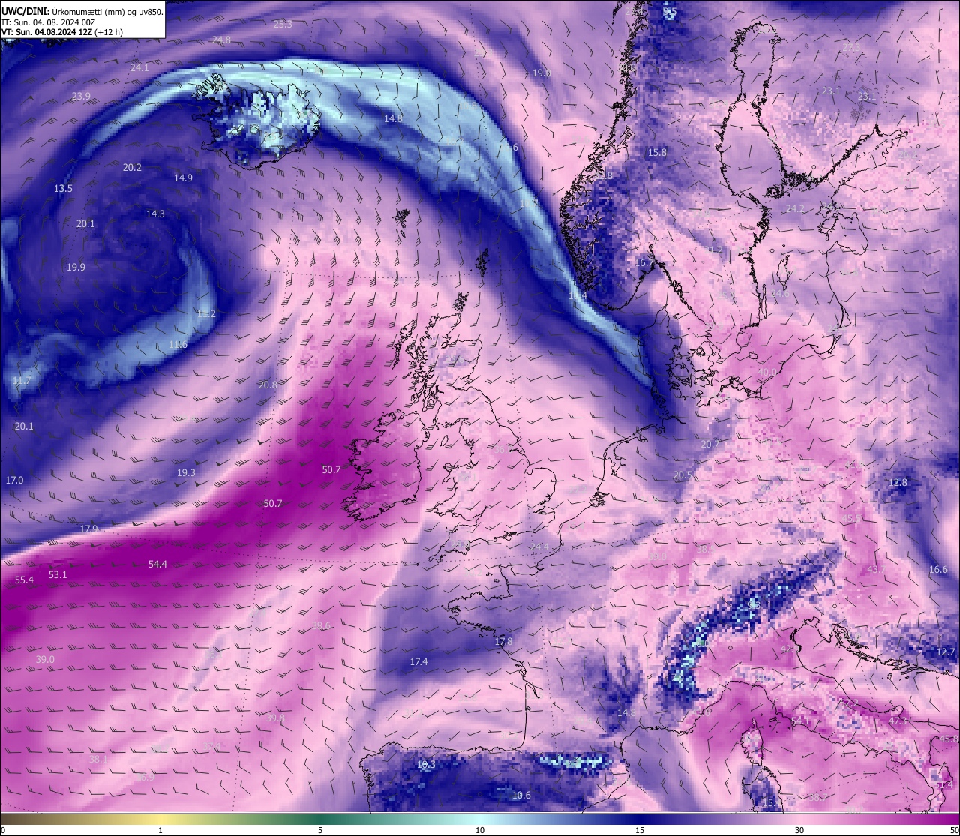The height and width of the screenshot is (836, 960).
Task: Select the 17.0 value label
Action: pos(14,480)
